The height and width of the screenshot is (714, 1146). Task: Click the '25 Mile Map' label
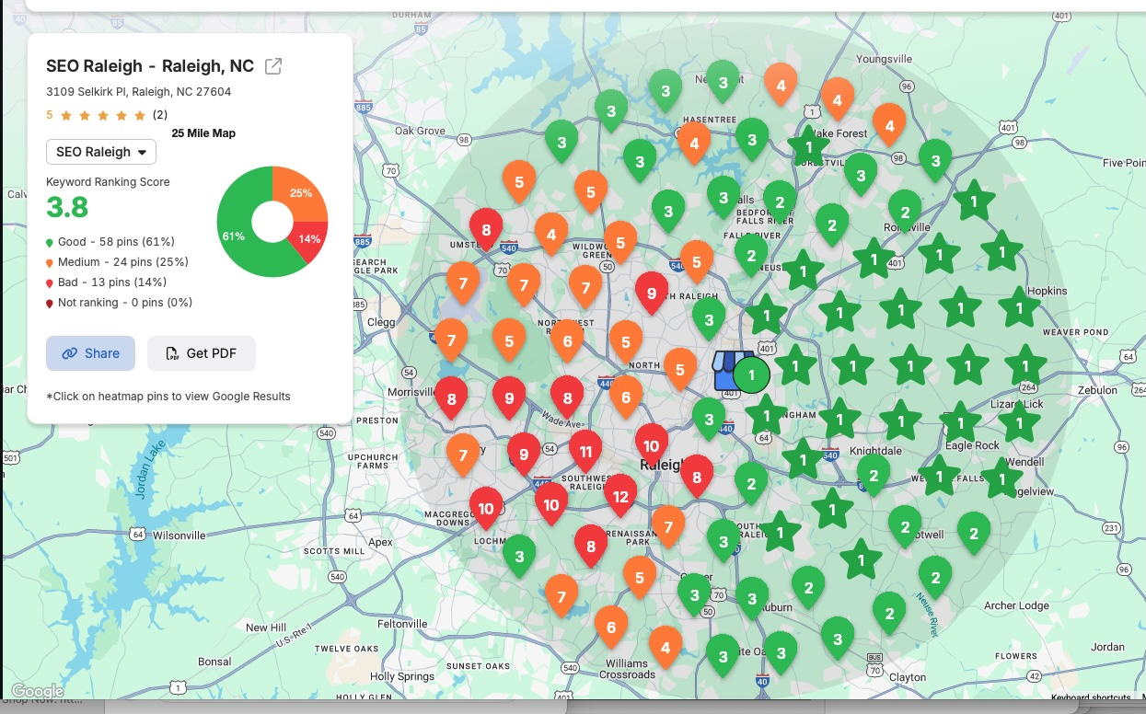coord(203,133)
